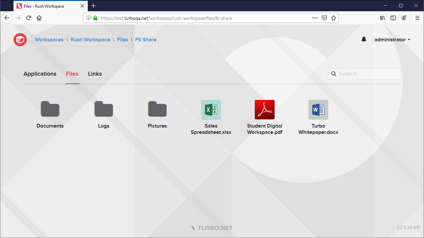Open Rush Workspace from the breadcrumb
The height and width of the screenshot is (238, 424).
pyautogui.click(x=90, y=39)
